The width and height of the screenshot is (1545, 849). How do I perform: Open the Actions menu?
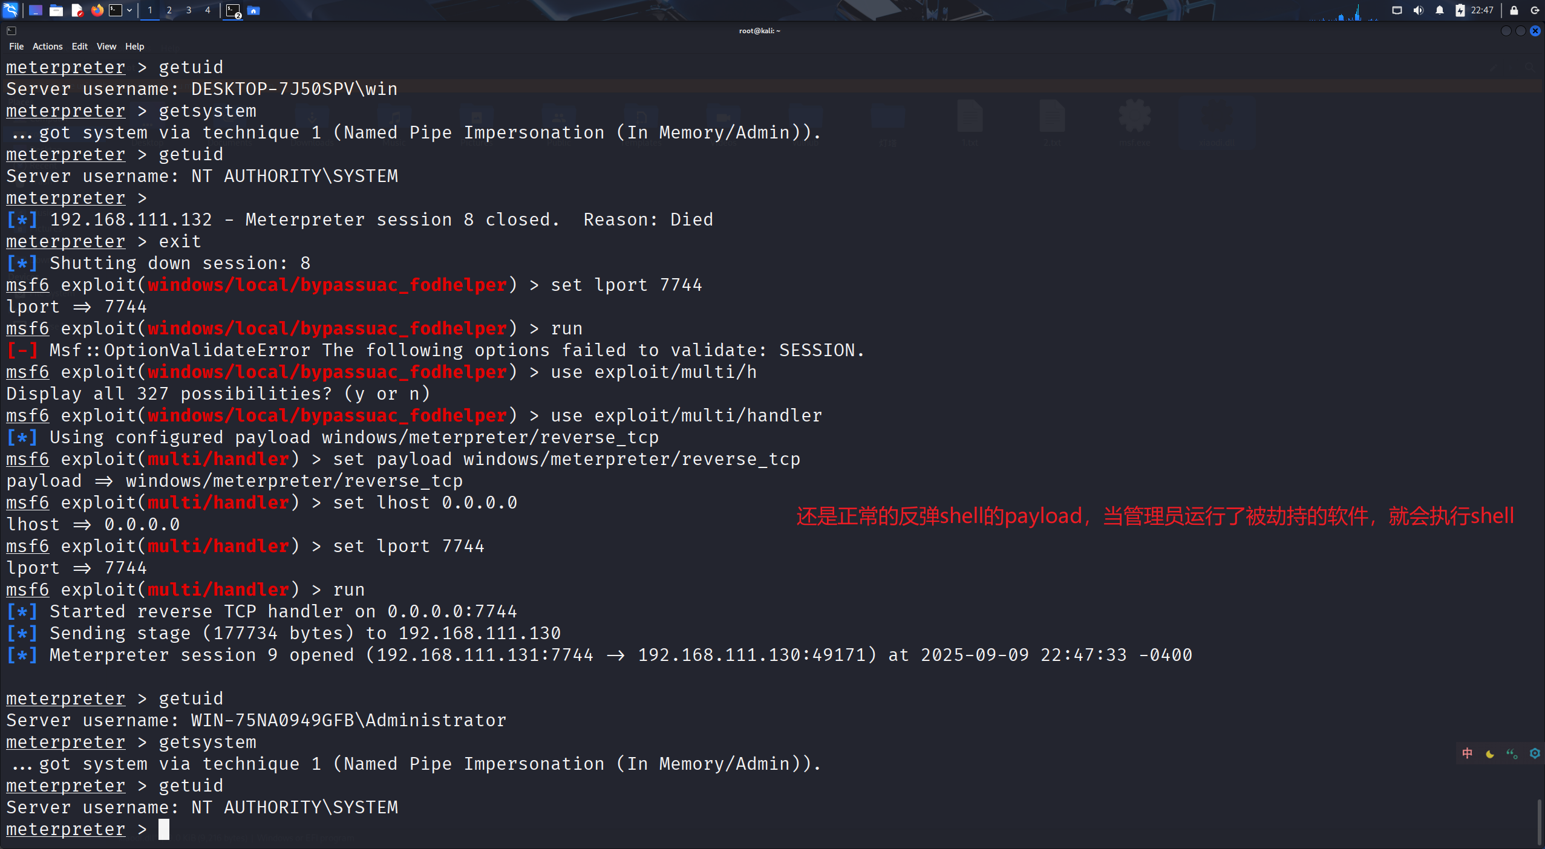tap(47, 47)
